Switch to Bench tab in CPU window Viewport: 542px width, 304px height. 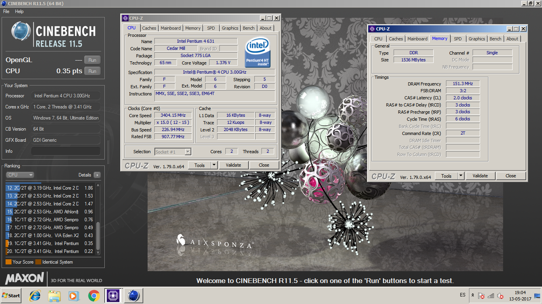click(x=249, y=28)
